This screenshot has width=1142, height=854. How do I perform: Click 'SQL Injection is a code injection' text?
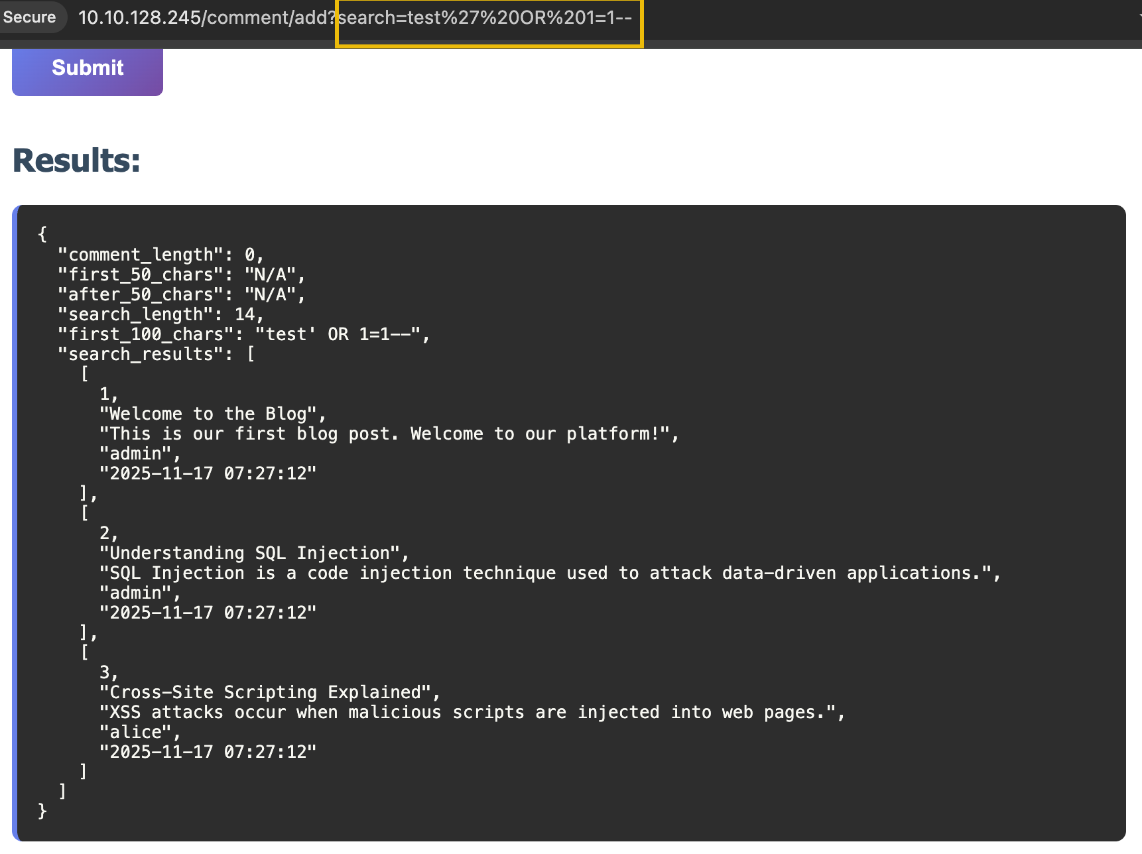click(550, 573)
